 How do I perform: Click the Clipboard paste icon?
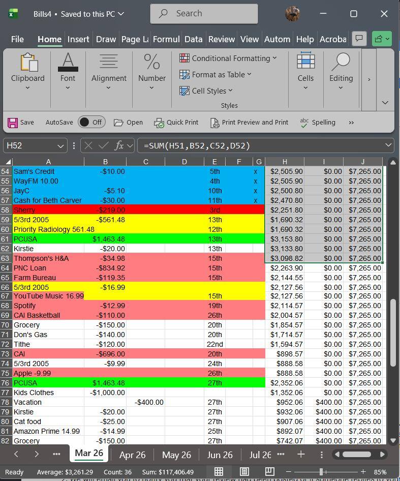click(x=27, y=63)
